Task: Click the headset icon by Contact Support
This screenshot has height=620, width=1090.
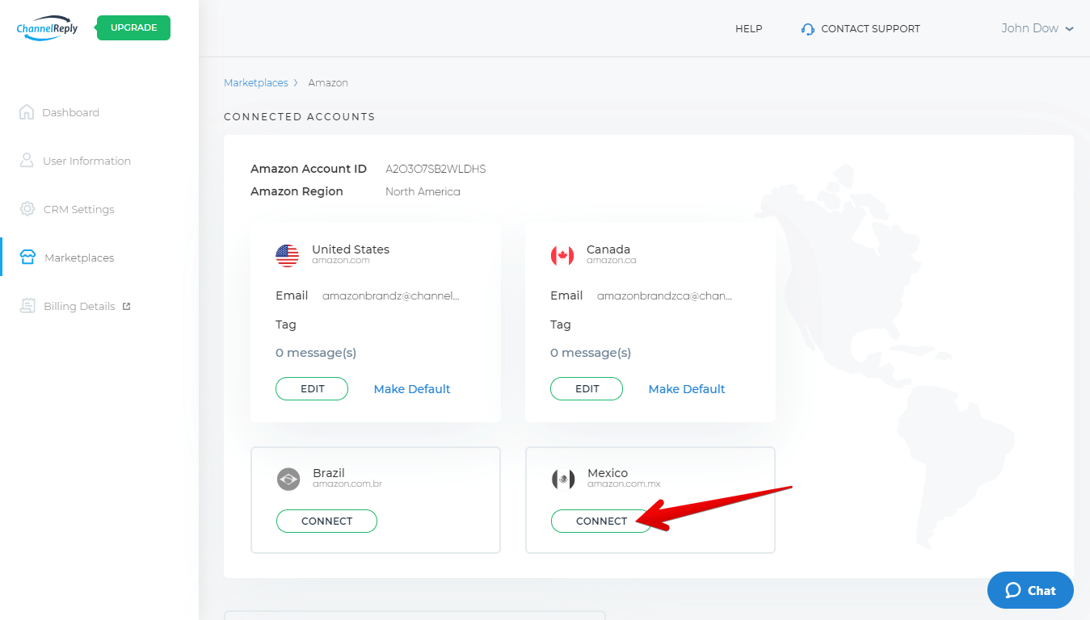Action: coord(808,29)
